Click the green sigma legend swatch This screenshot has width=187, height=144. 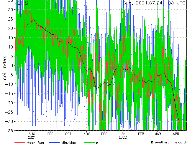pos(89,142)
